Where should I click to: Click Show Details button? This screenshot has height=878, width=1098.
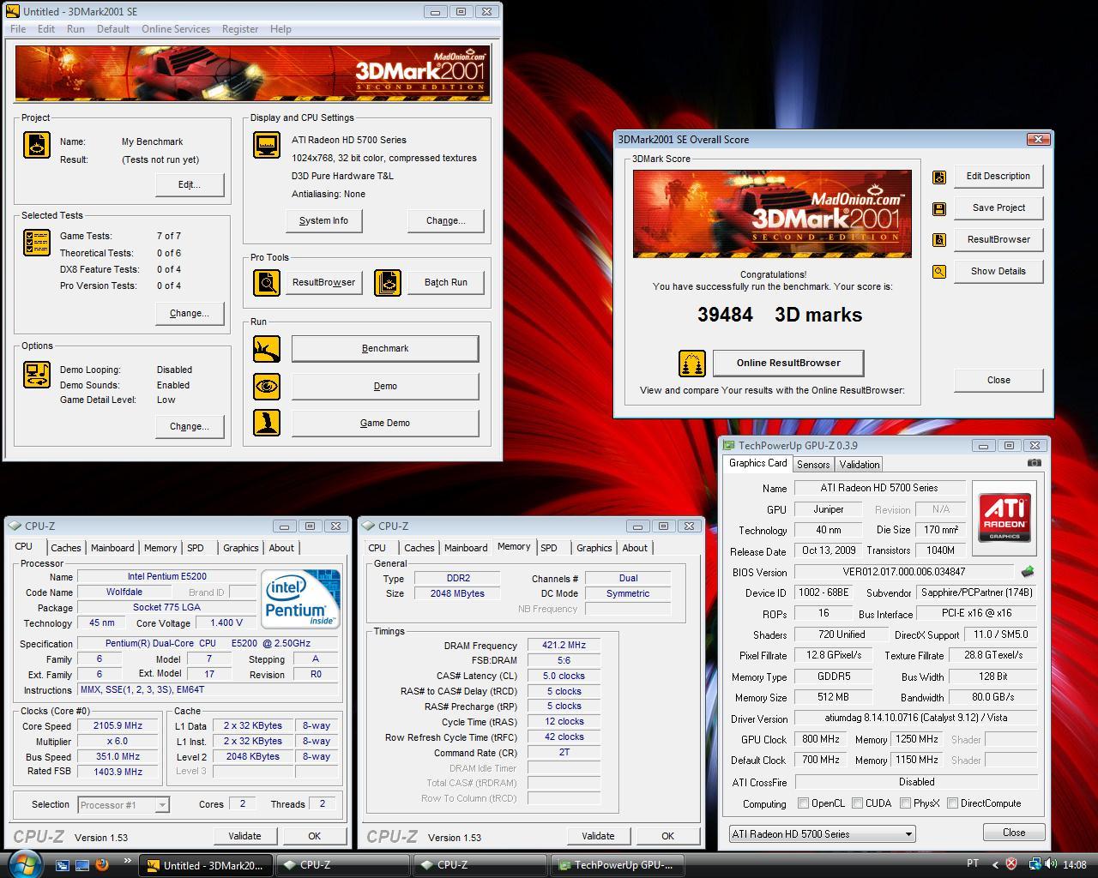[x=998, y=271]
